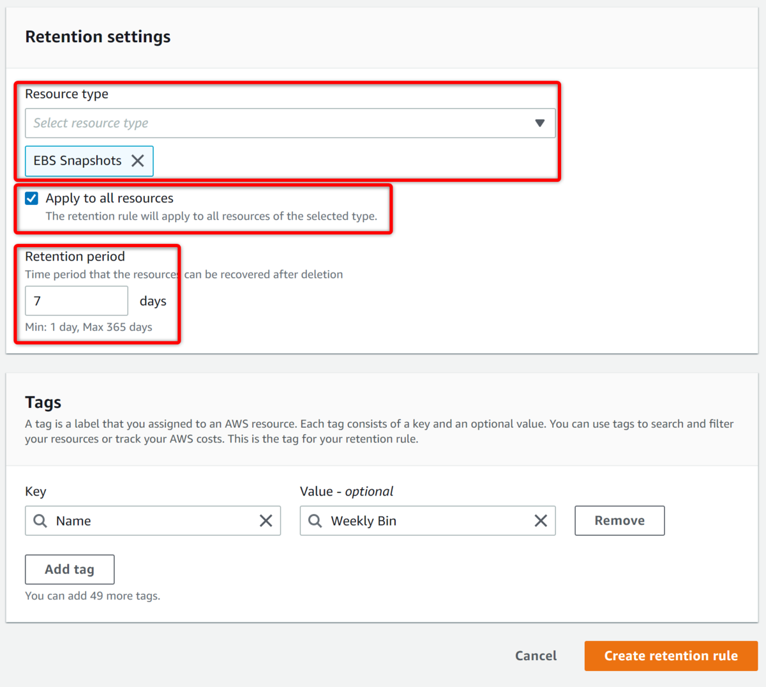Click the Resource type dropdown arrow

click(540, 123)
